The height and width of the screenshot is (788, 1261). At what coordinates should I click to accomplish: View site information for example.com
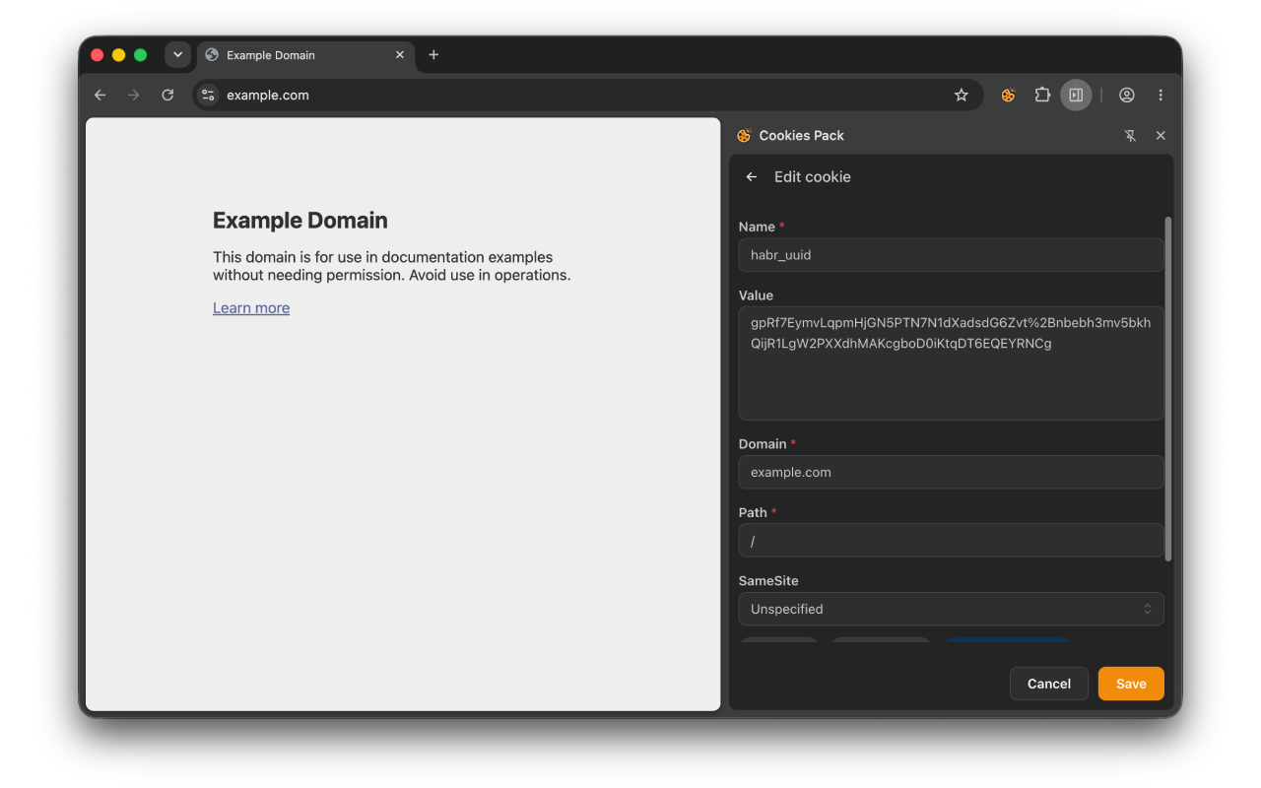pos(208,96)
